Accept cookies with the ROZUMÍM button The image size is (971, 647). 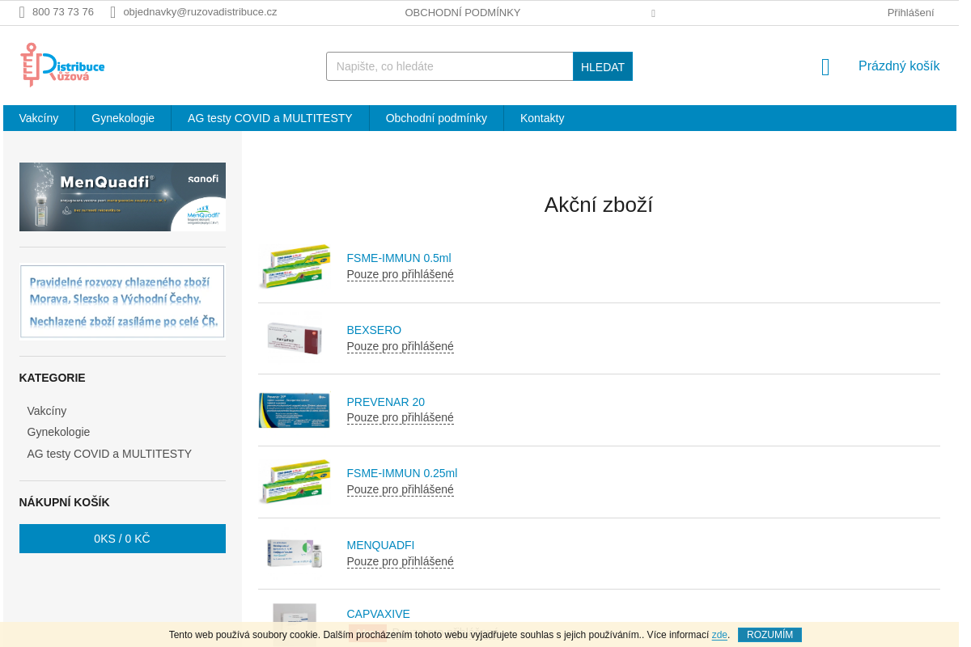[x=770, y=635]
